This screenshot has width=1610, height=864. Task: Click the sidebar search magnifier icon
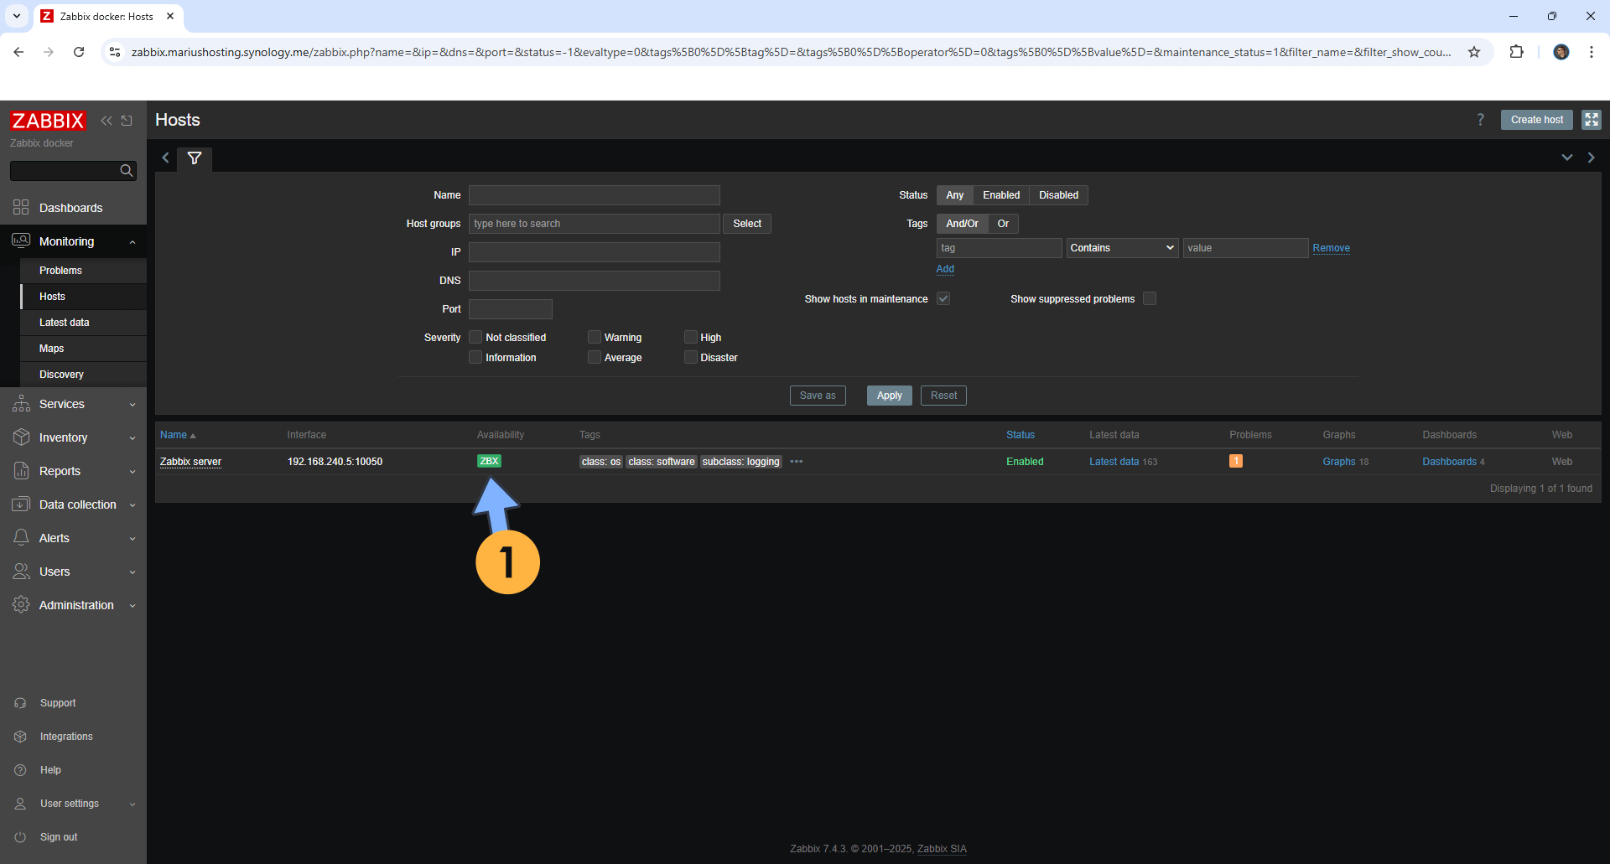[x=127, y=171]
